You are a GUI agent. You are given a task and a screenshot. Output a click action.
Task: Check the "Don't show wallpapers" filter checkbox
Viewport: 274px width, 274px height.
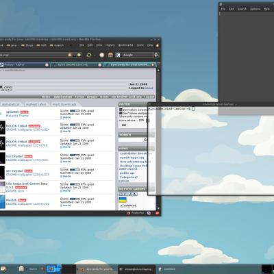(x=121, y=113)
